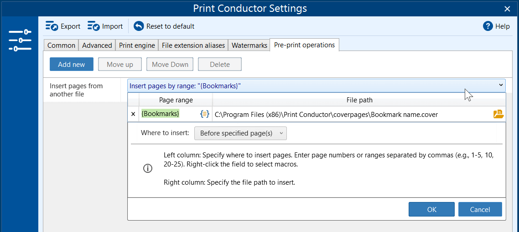Click the Export settings icon
519x232 pixels.
52,26
